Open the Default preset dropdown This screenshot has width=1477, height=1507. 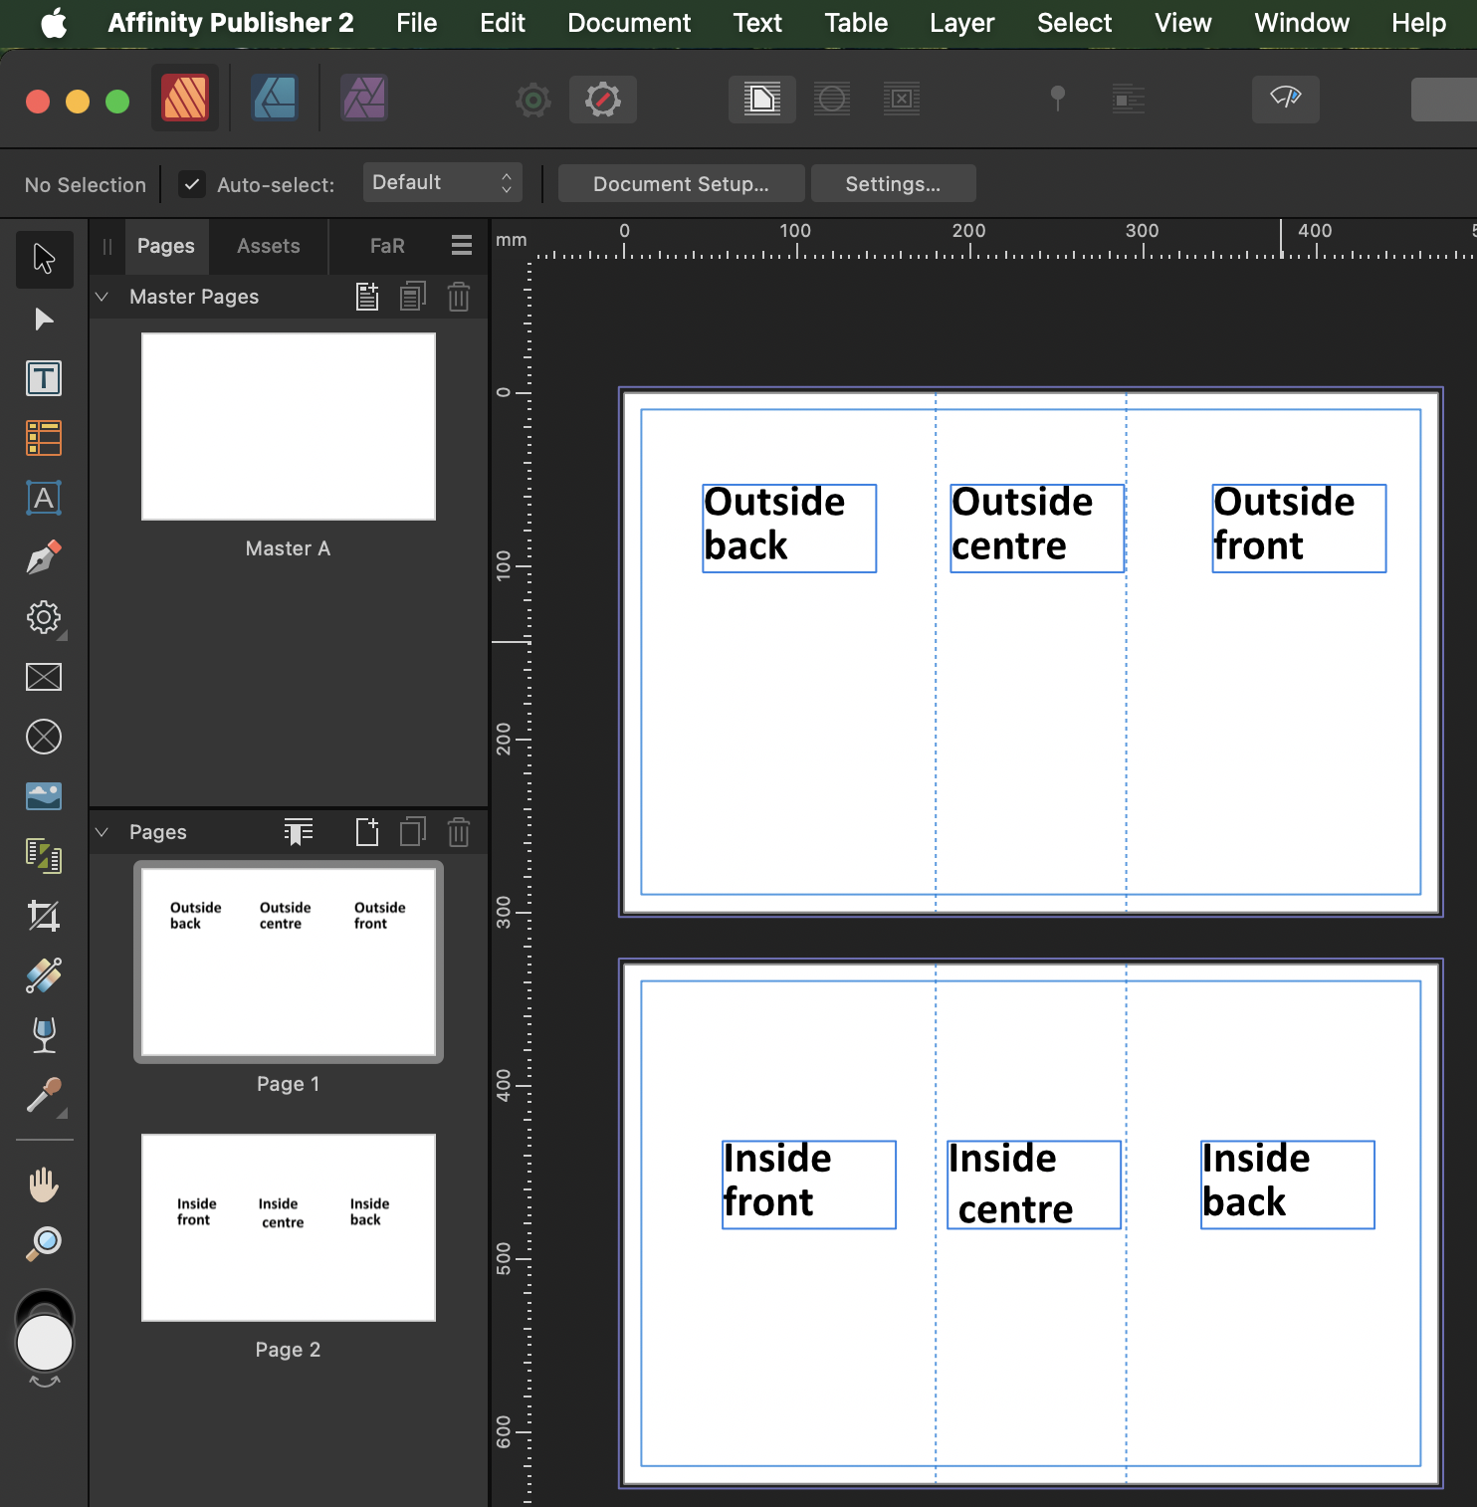point(443,182)
